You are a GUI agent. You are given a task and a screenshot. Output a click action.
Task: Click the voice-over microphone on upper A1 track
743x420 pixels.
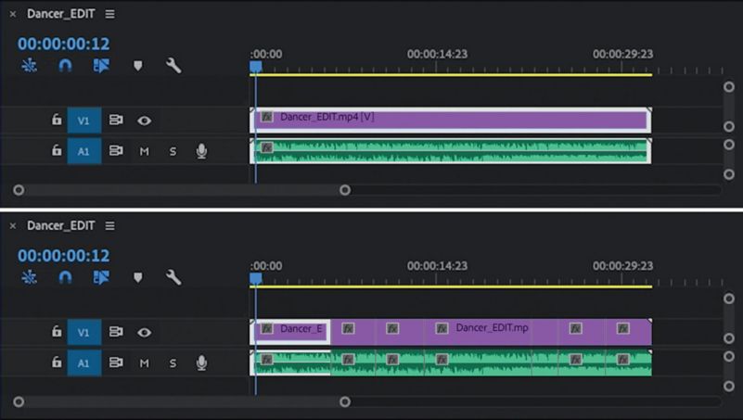201,151
